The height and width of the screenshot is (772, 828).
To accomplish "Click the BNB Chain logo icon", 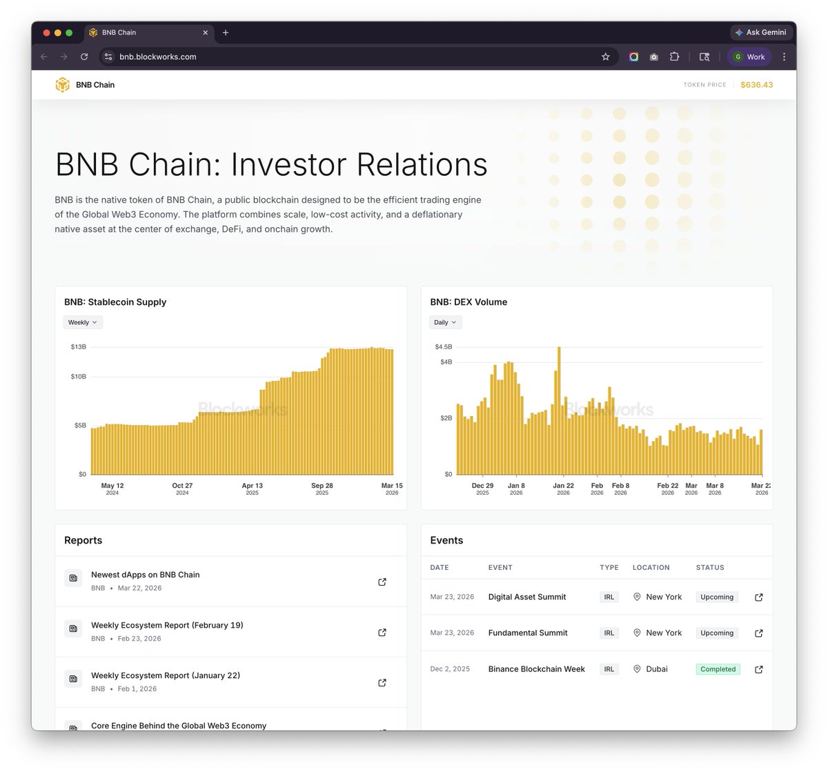I will click(x=63, y=85).
